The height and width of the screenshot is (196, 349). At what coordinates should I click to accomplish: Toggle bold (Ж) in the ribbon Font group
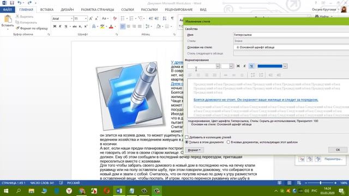pos(55,27)
